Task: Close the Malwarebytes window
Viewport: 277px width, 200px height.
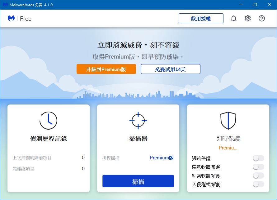Action: pyautogui.click(x=270, y=5)
